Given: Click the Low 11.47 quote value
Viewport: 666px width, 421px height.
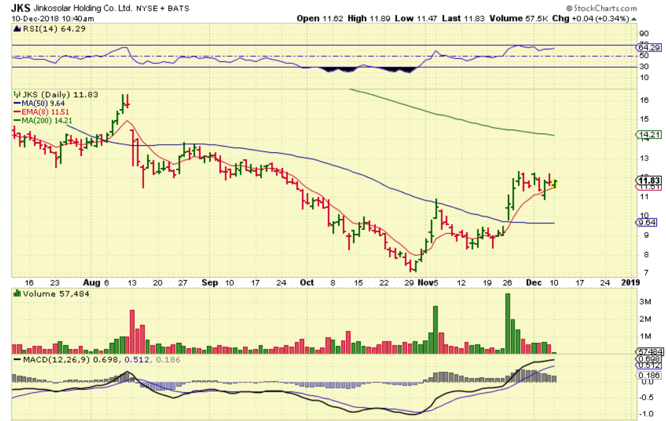Looking at the screenshot, I should [416, 18].
